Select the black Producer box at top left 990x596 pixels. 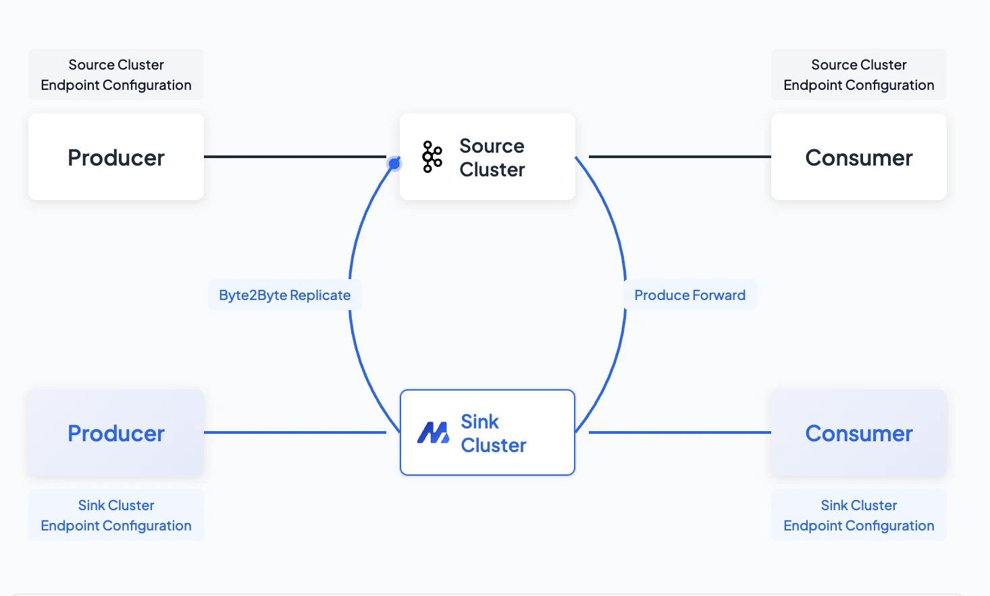tap(116, 157)
